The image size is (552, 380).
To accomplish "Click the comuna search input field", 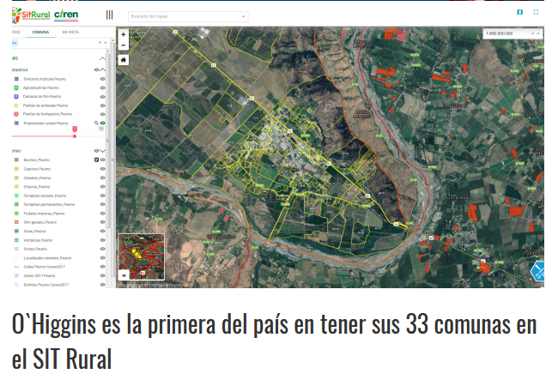I will 55,43.
